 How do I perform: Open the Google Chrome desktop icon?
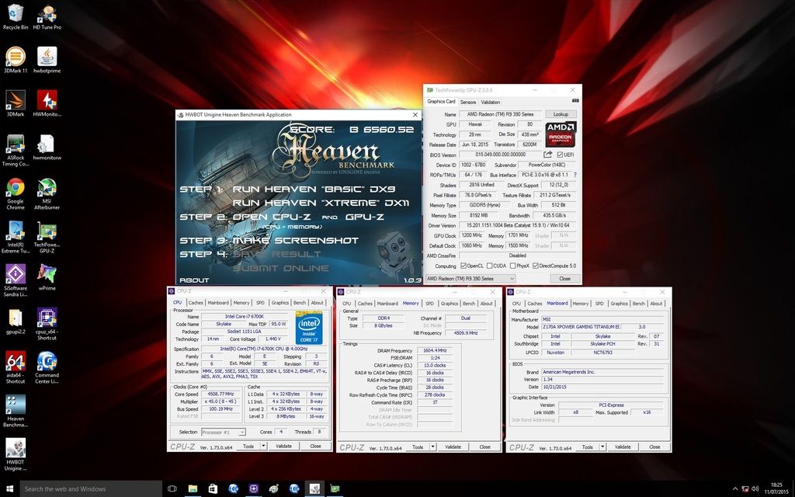(16, 193)
